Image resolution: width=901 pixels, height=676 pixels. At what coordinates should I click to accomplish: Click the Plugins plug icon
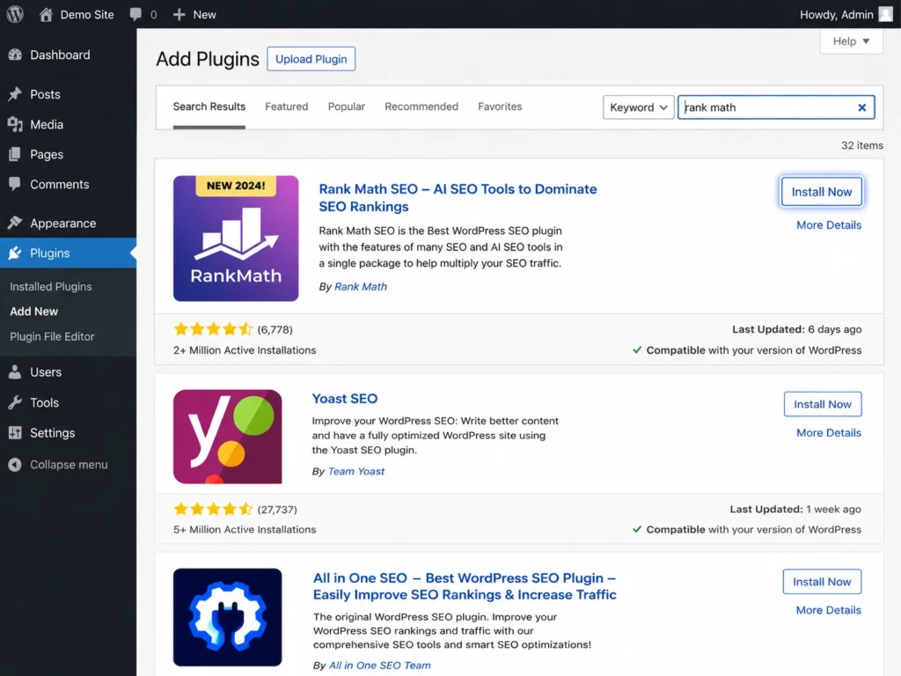[x=15, y=253]
